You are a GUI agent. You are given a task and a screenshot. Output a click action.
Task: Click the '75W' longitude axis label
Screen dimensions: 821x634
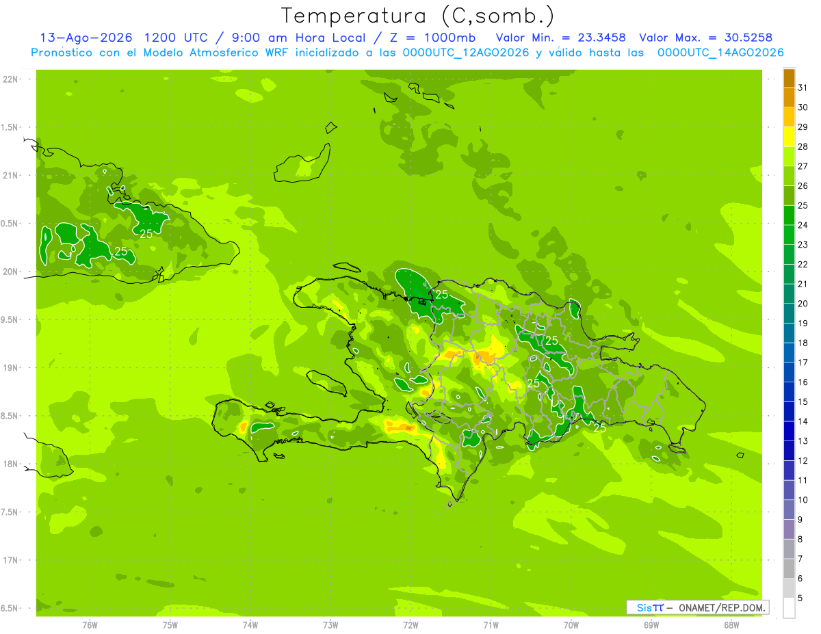tap(170, 625)
